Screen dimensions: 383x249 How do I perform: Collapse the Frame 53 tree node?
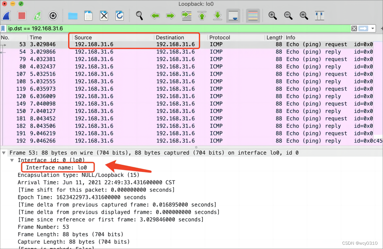click(x=4, y=153)
